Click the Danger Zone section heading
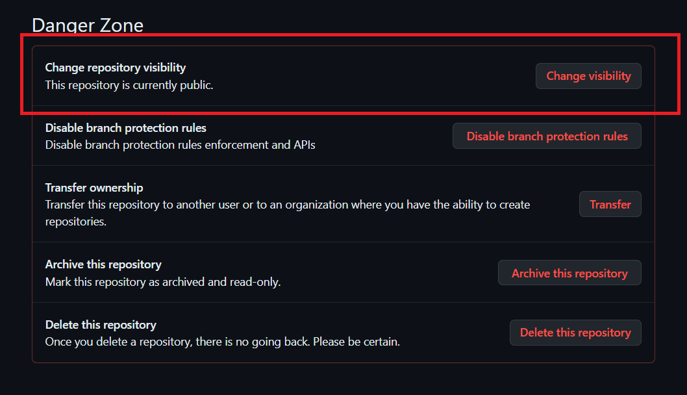Image resolution: width=687 pixels, height=395 pixels. (x=88, y=25)
